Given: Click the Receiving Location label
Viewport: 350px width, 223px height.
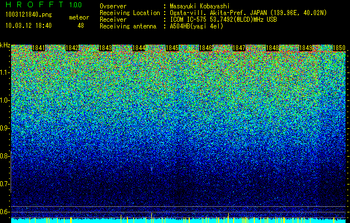Looking at the screenshot, I should pos(130,13).
